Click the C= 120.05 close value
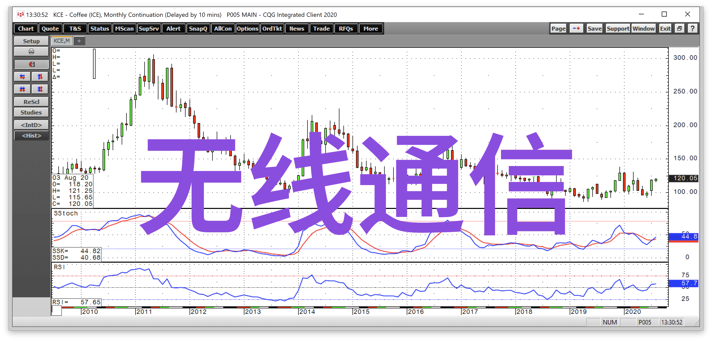 (x=73, y=204)
